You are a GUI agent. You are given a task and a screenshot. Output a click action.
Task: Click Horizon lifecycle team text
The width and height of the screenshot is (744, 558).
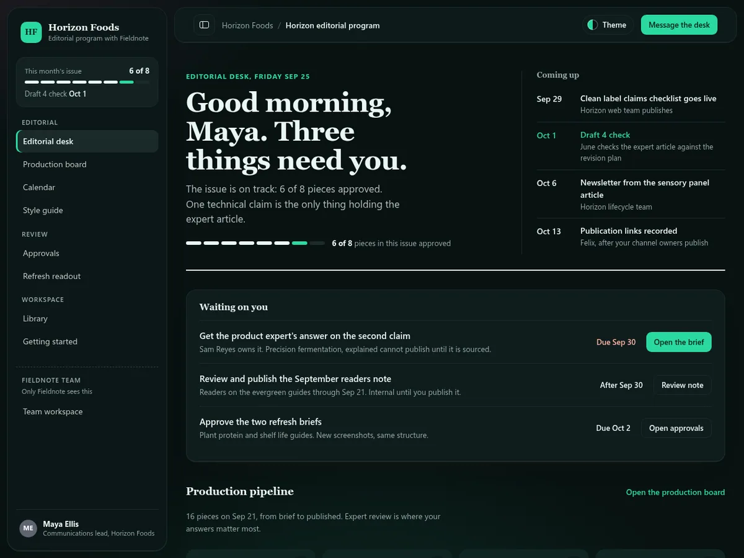tap(616, 207)
